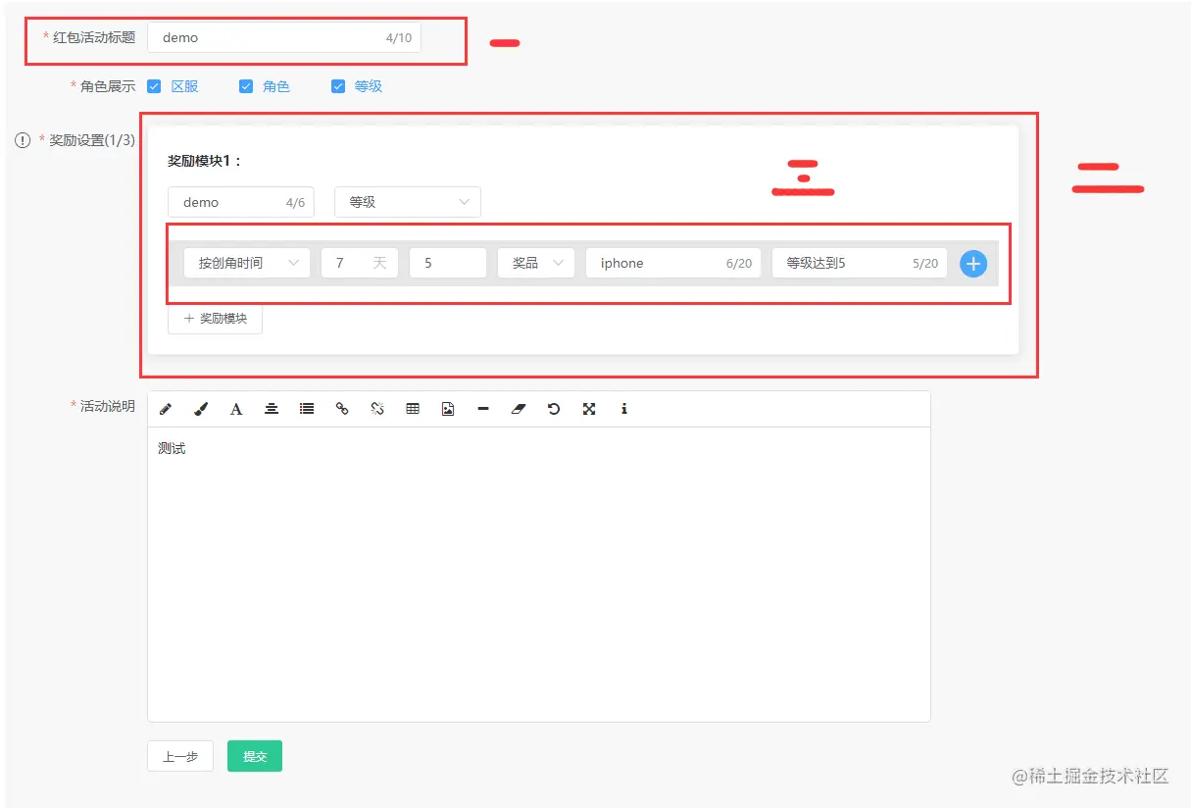Click the center-align text icon

click(272, 409)
